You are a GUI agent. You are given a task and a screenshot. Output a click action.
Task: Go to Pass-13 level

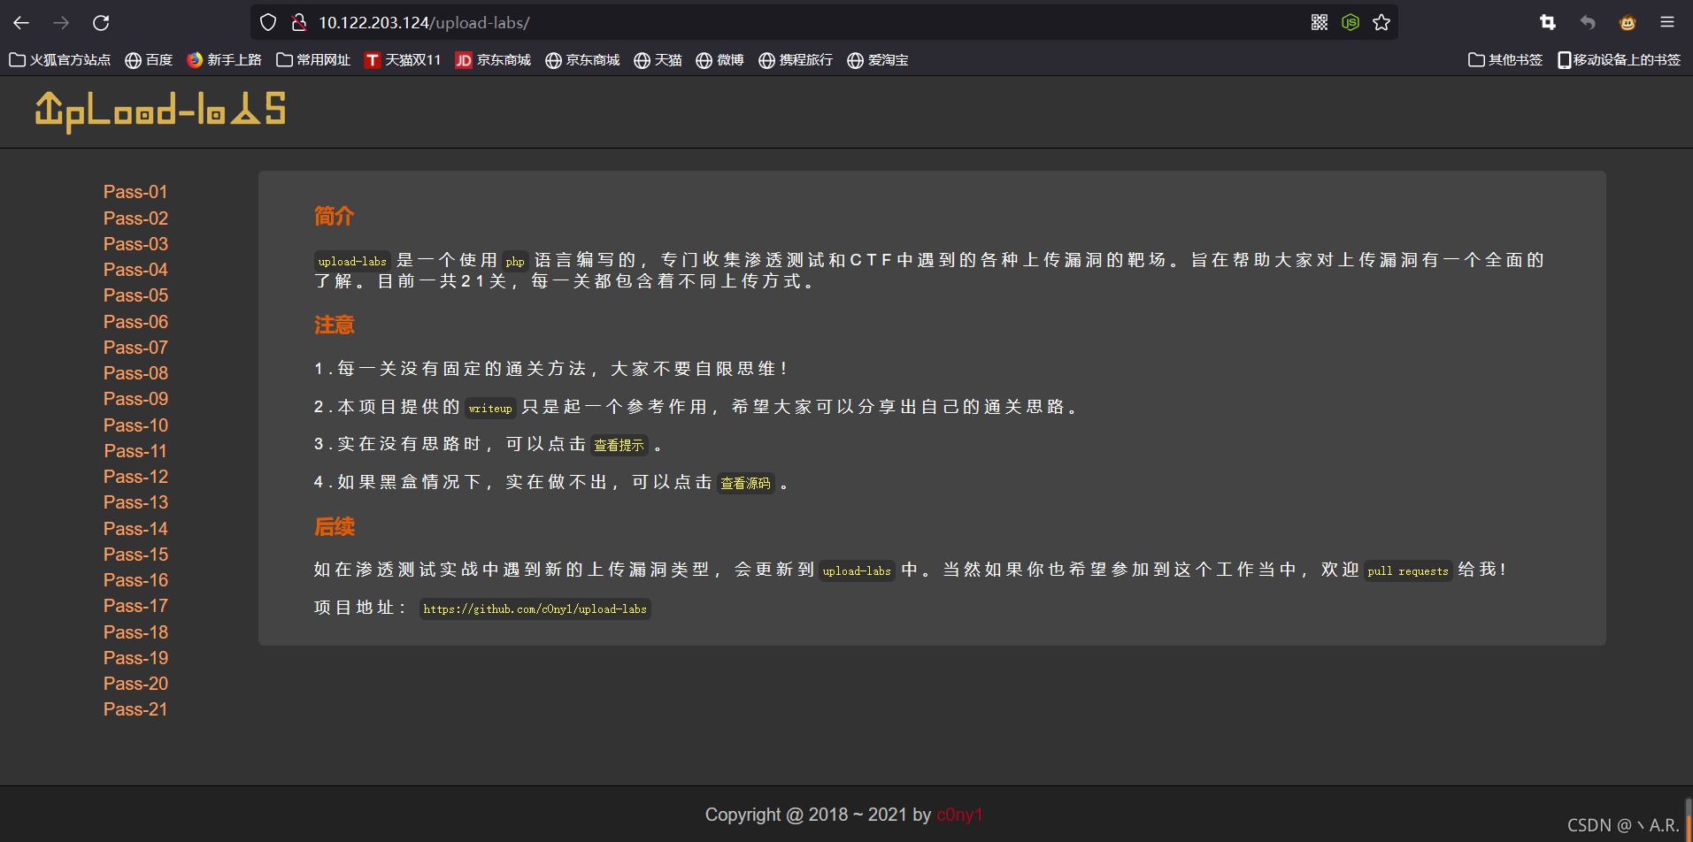pos(135,502)
